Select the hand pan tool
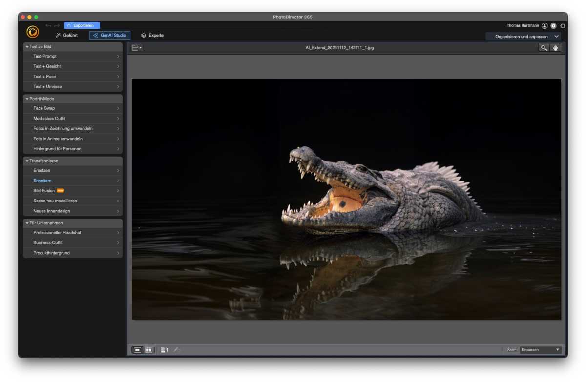 (555, 48)
